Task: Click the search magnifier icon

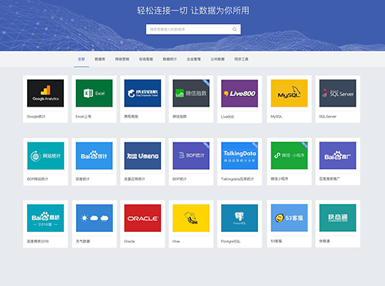Action: tap(235, 29)
